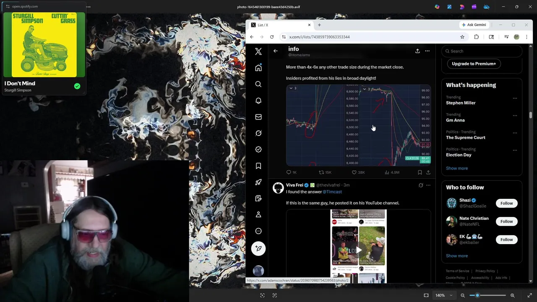
Task: Adjust the Photos zoom slider
Action: coord(487,295)
